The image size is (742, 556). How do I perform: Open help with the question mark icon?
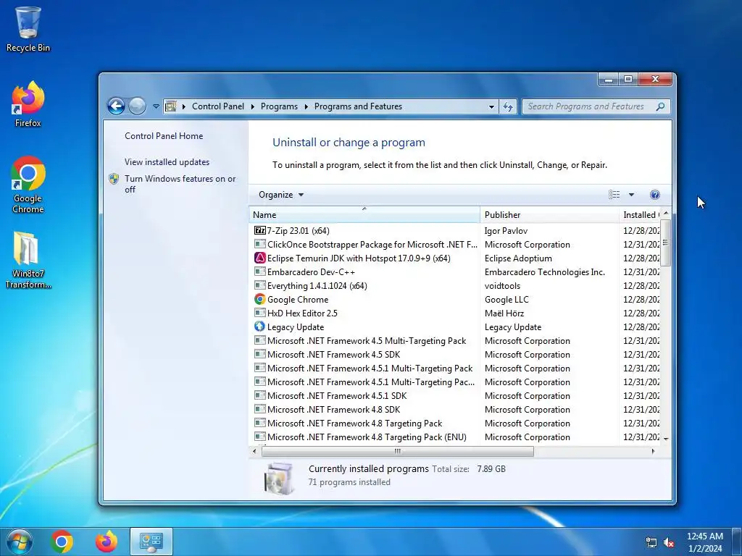pos(655,195)
